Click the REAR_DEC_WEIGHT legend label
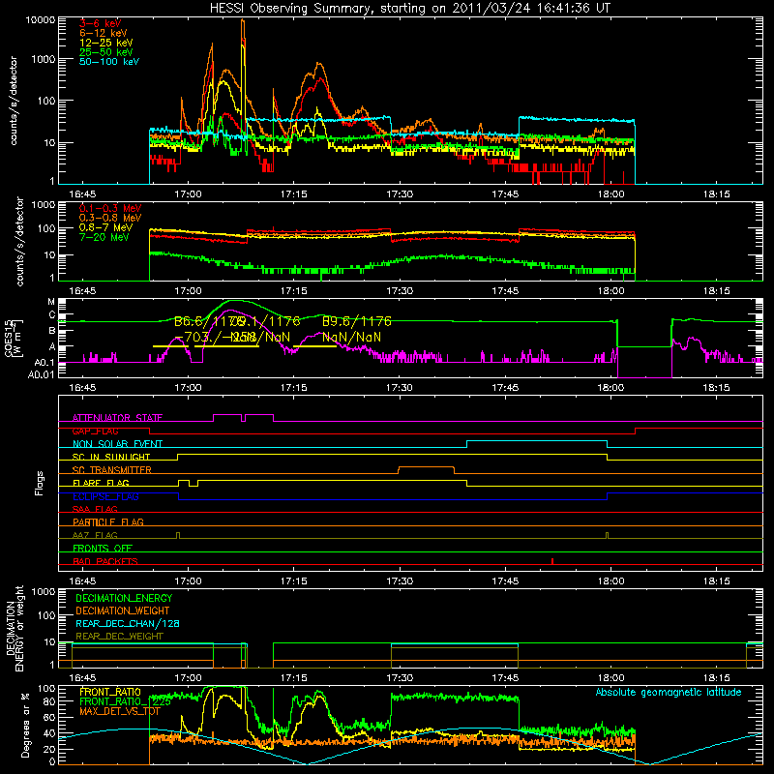Screen dimensions: 774x774 pos(119,637)
